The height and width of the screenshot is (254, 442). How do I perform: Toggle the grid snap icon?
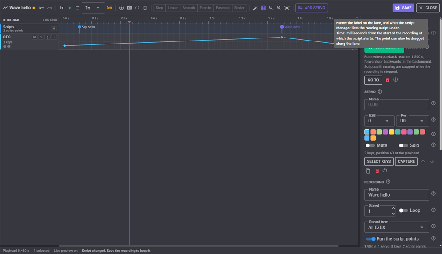click(x=263, y=8)
